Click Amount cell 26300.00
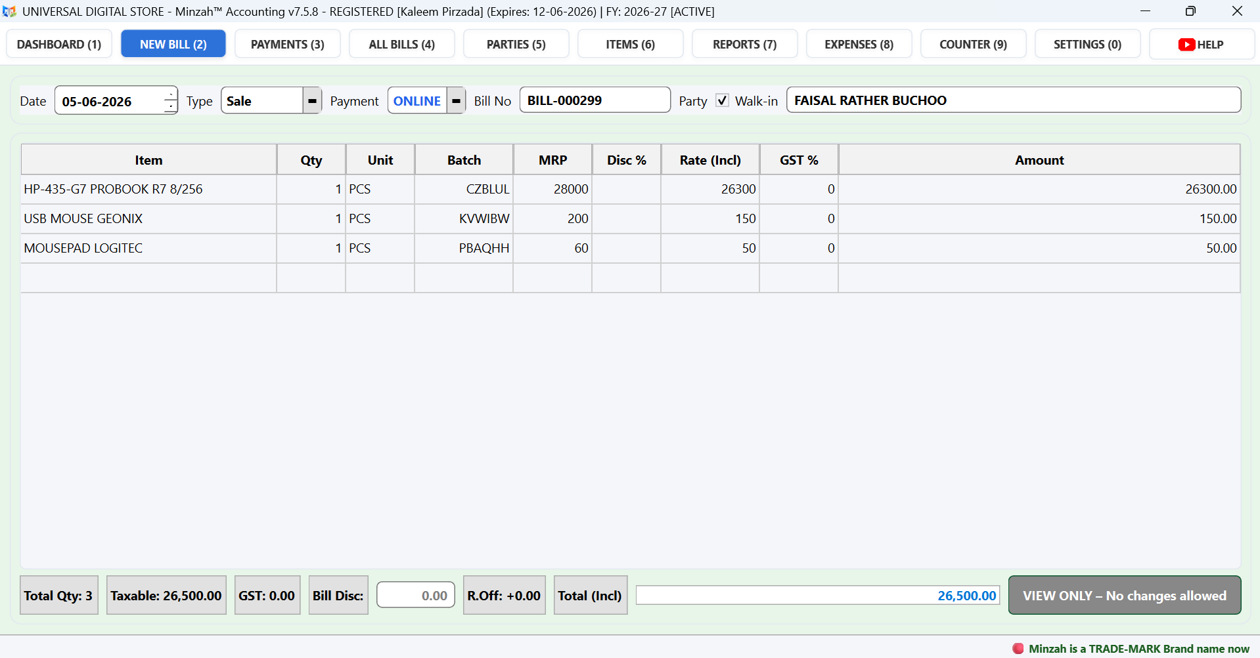Screen dimensions: 1260x658 pos(1039,189)
